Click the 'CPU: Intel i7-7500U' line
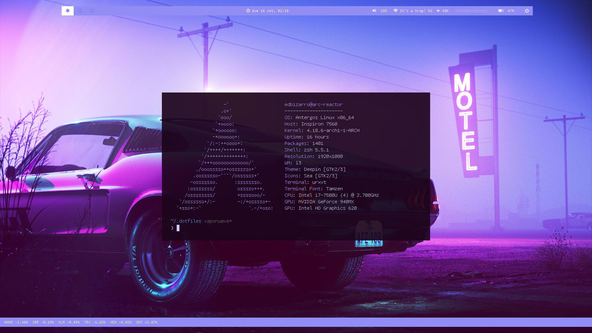 tap(331, 195)
